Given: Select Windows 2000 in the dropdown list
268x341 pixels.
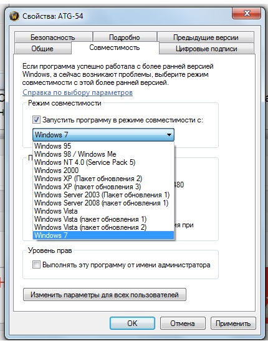Looking at the screenshot, I should coord(103,170).
